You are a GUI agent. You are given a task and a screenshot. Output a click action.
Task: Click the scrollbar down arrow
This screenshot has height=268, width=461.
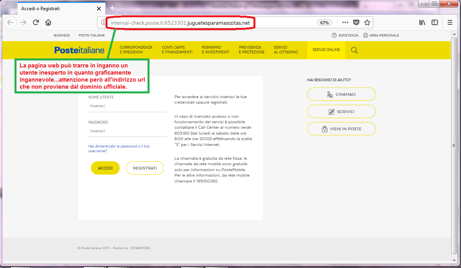(454, 260)
